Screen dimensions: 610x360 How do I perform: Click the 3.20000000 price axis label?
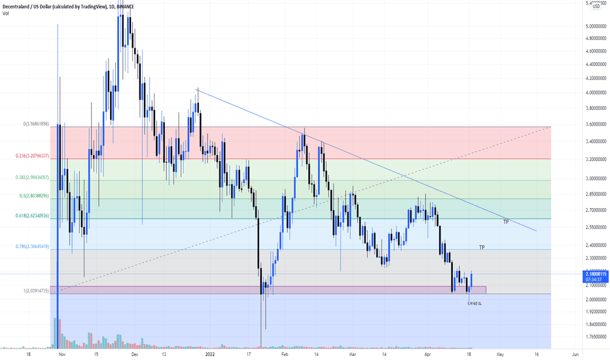coord(595,160)
